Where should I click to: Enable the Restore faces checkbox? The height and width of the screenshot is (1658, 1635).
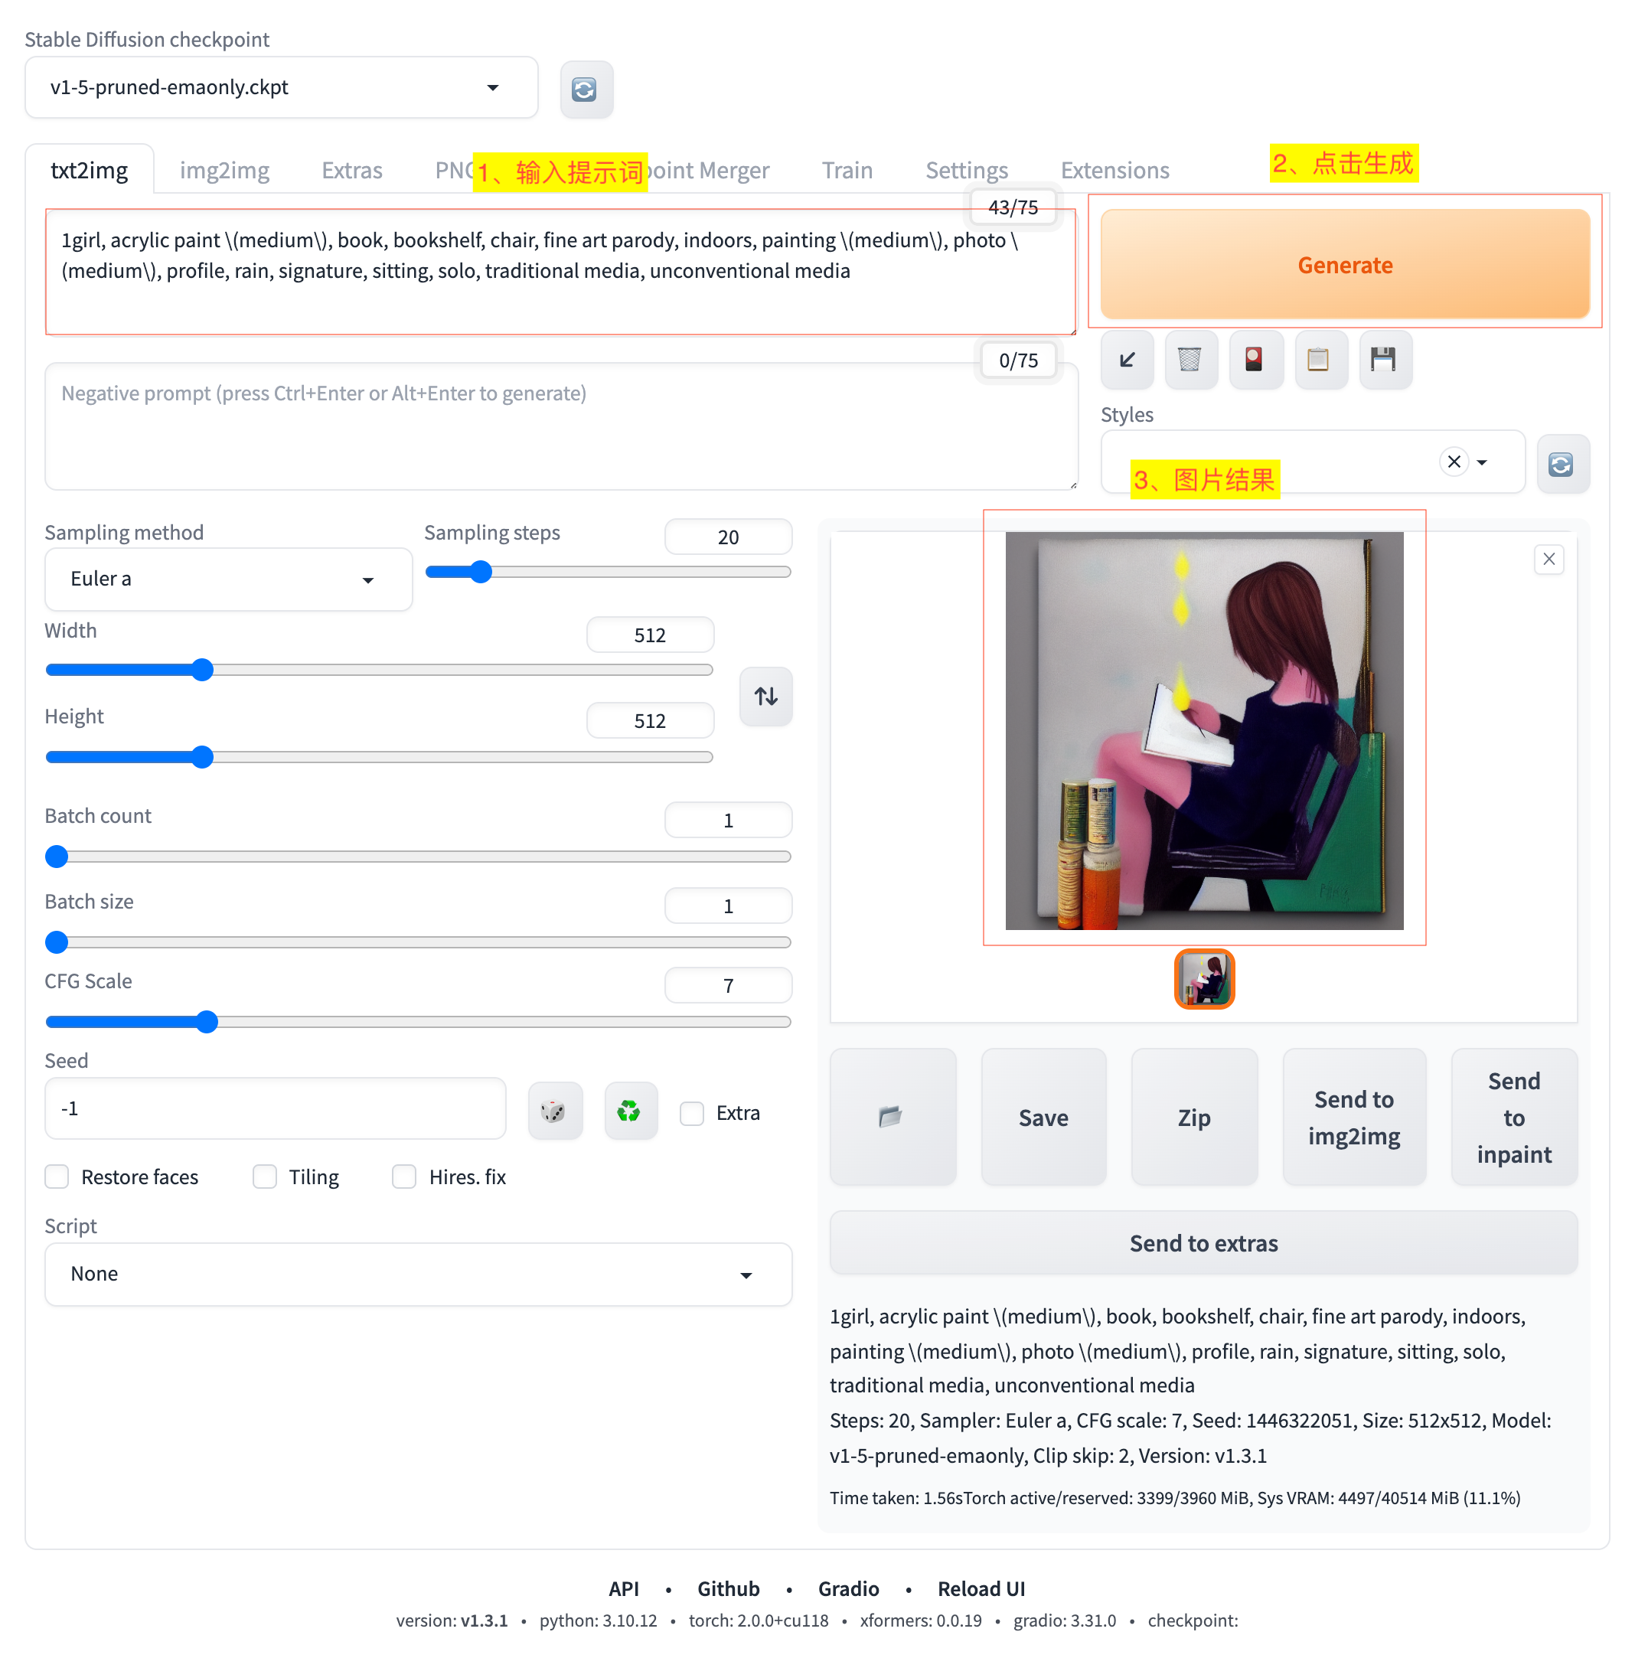click(x=57, y=1177)
